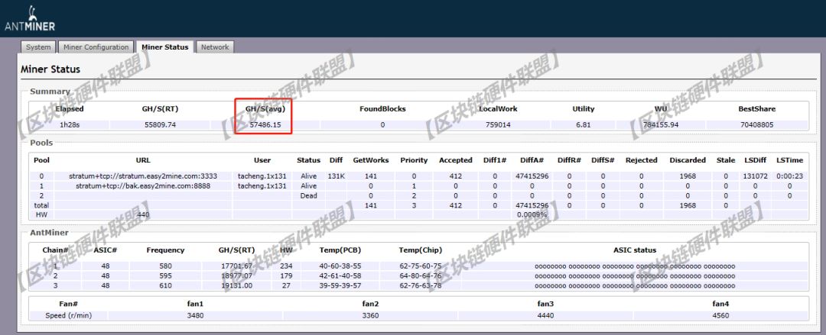Click the ANTMINER logo
The width and height of the screenshot is (826, 335).
(30, 19)
